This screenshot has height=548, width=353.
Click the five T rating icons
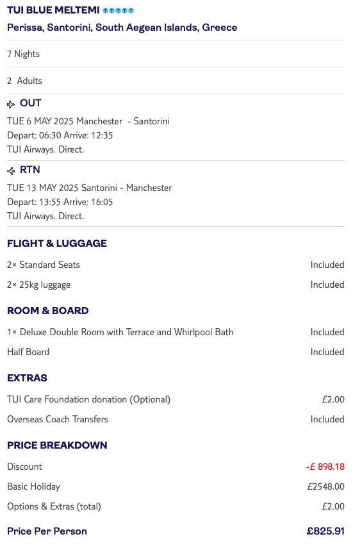[118, 11]
